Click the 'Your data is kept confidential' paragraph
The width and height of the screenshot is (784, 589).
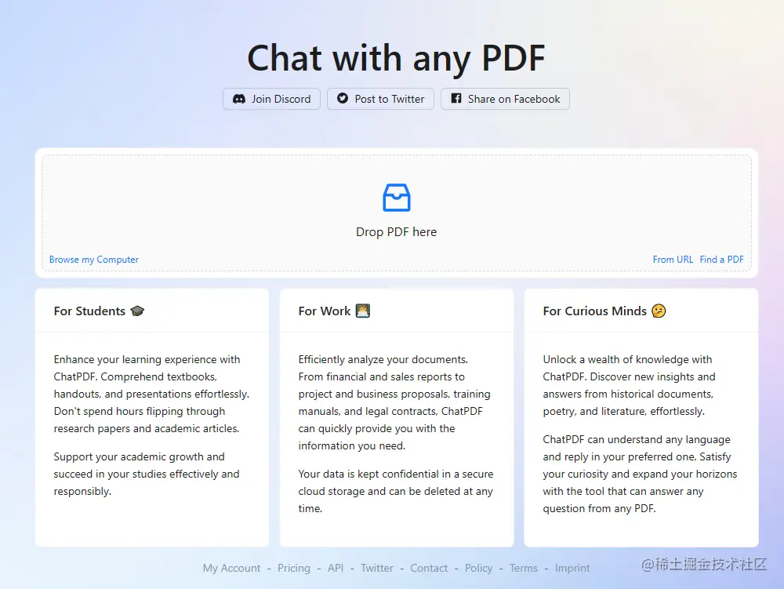395,491
